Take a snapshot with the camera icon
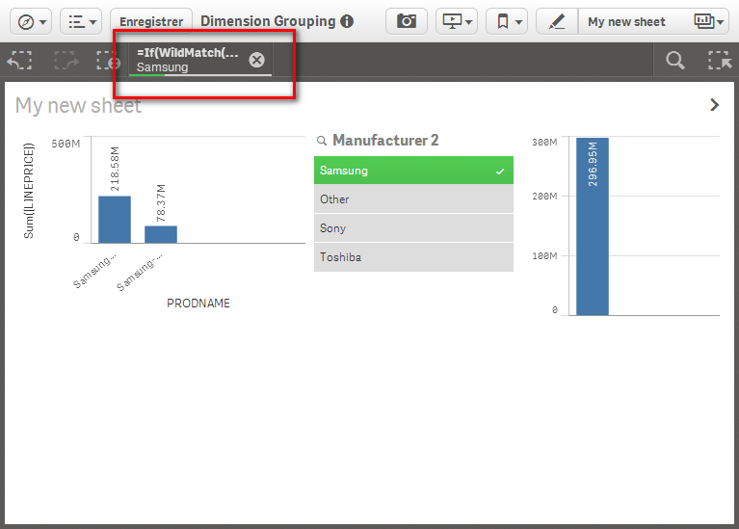Image resolution: width=739 pixels, height=529 pixels. 407,21
